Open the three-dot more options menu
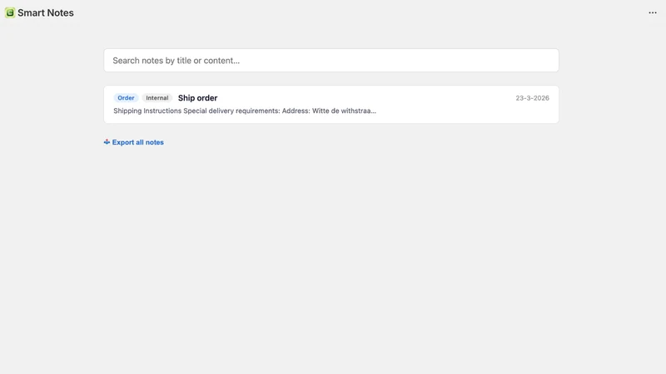The height and width of the screenshot is (374, 666). 653,12
